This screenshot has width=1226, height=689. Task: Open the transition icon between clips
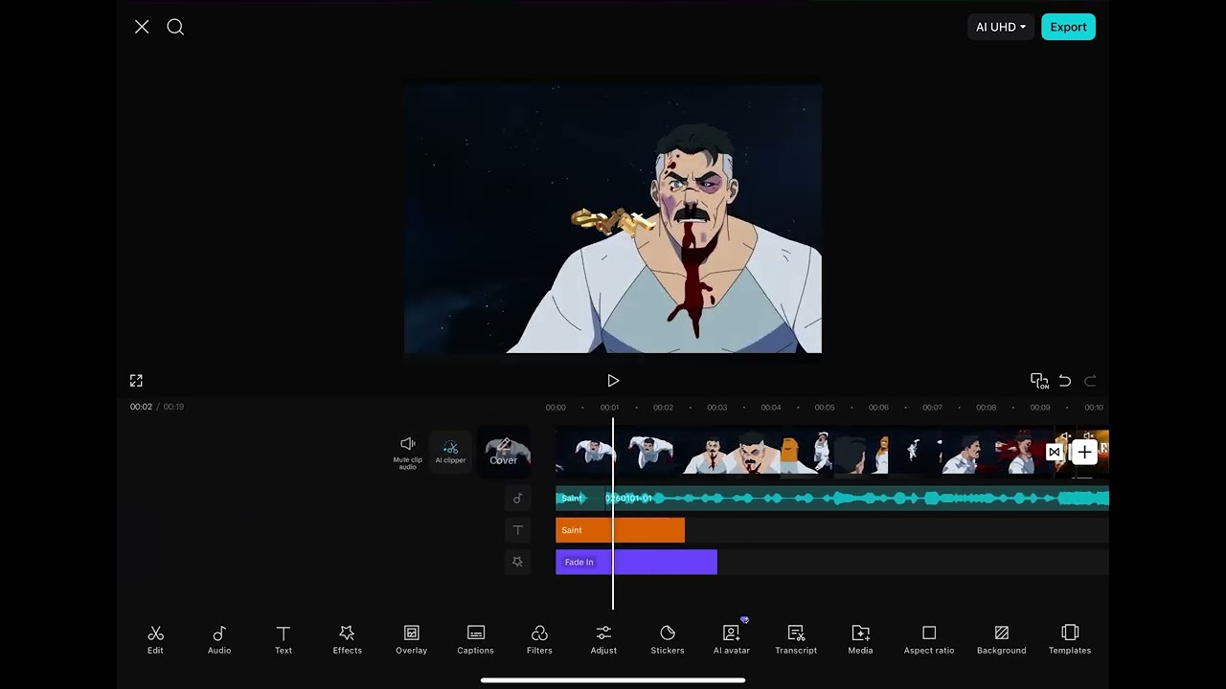1055,452
